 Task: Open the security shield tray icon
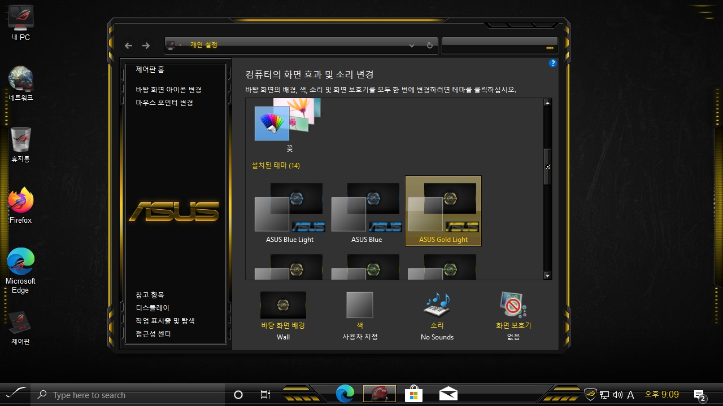(x=590, y=395)
